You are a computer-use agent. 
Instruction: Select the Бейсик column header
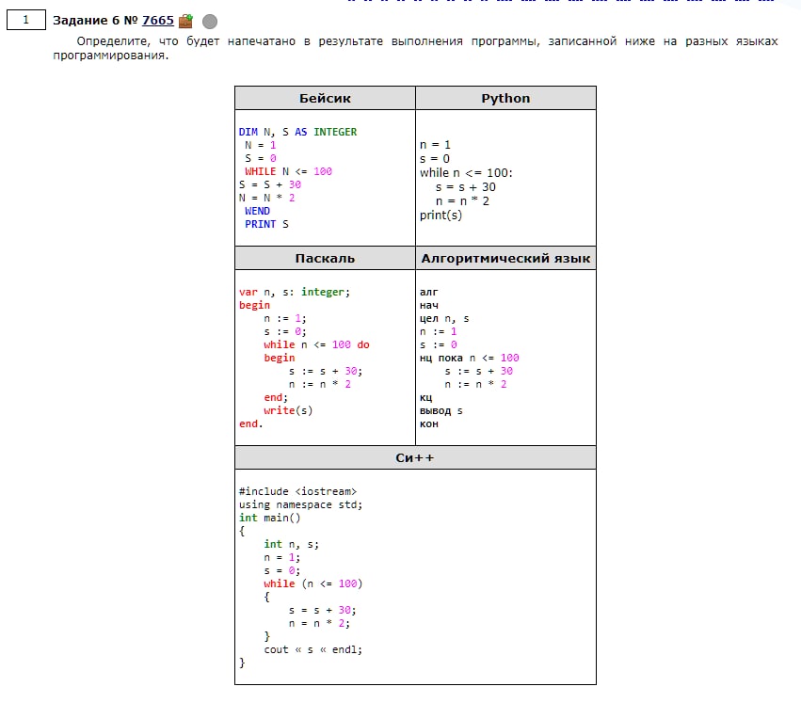point(325,98)
